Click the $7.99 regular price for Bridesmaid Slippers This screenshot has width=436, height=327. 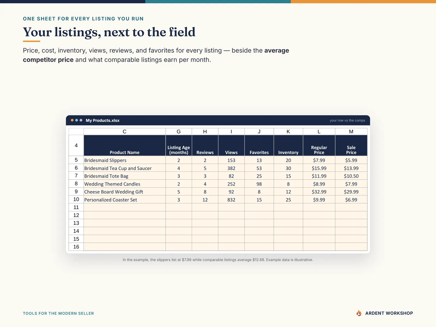tap(319, 160)
